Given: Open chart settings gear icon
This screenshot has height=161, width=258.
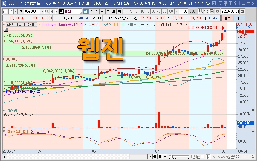Looking at the screenshot, I should (217, 11).
